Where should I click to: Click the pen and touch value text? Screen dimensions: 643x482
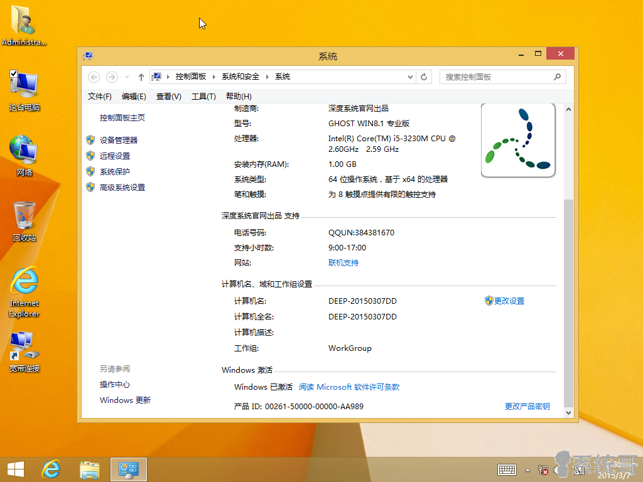click(x=382, y=195)
